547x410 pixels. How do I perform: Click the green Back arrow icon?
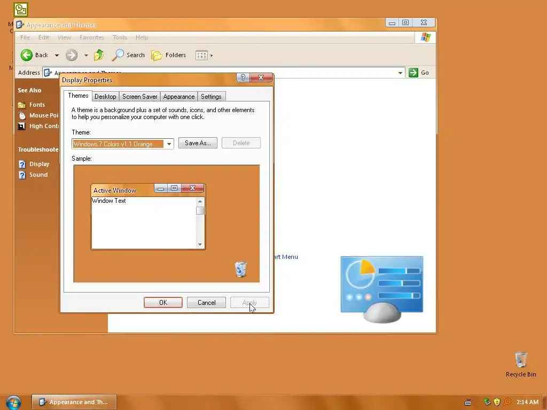point(27,55)
